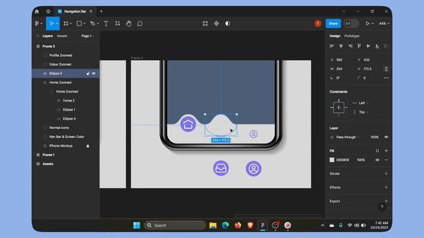
Task: Select the Hand tool
Action: click(x=129, y=24)
